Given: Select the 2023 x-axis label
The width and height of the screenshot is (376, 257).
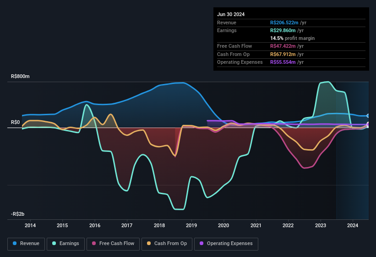Looking at the screenshot, I should coord(321,225).
